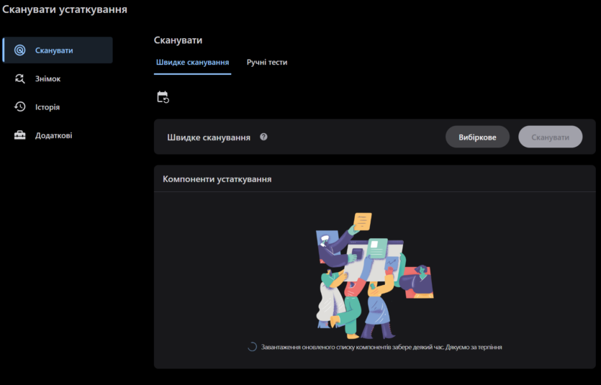Image resolution: width=601 pixels, height=385 pixels.
Task: Go to Історія in the sidebar
Action: click(x=58, y=107)
